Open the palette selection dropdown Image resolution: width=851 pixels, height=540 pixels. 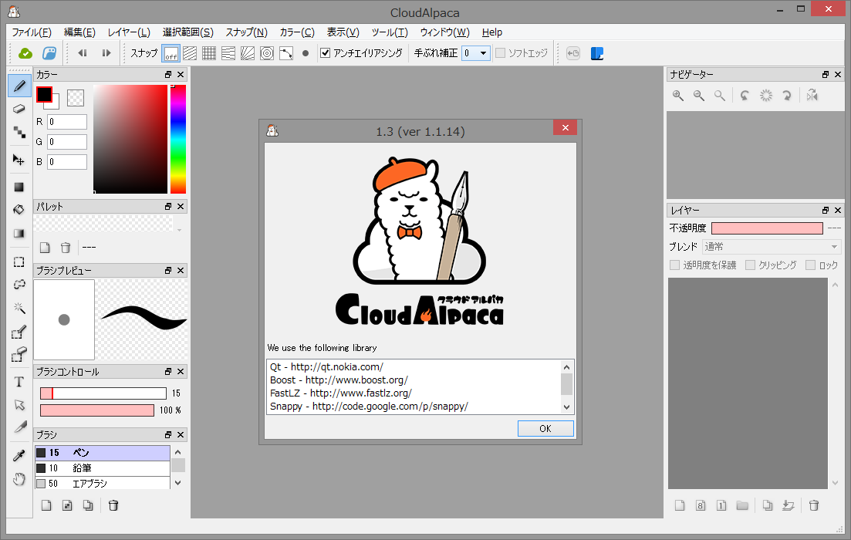[x=179, y=230]
